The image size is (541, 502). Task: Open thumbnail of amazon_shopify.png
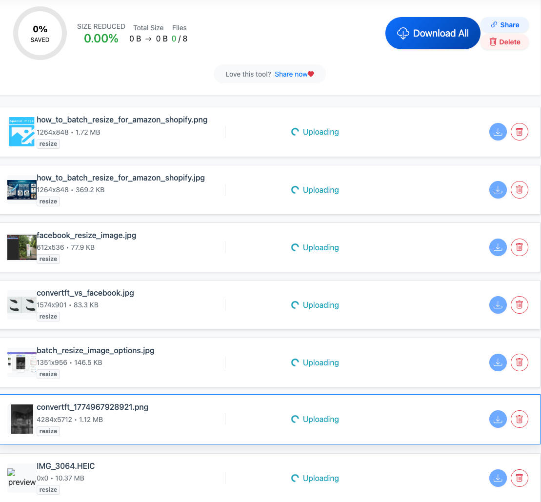[21, 132]
